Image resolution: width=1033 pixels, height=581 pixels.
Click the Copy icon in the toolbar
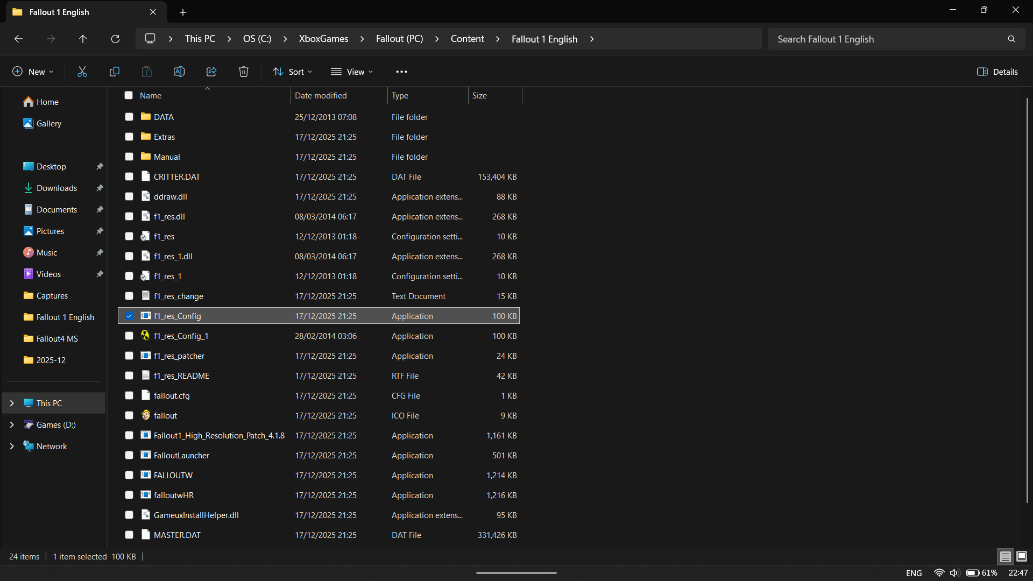pyautogui.click(x=114, y=71)
